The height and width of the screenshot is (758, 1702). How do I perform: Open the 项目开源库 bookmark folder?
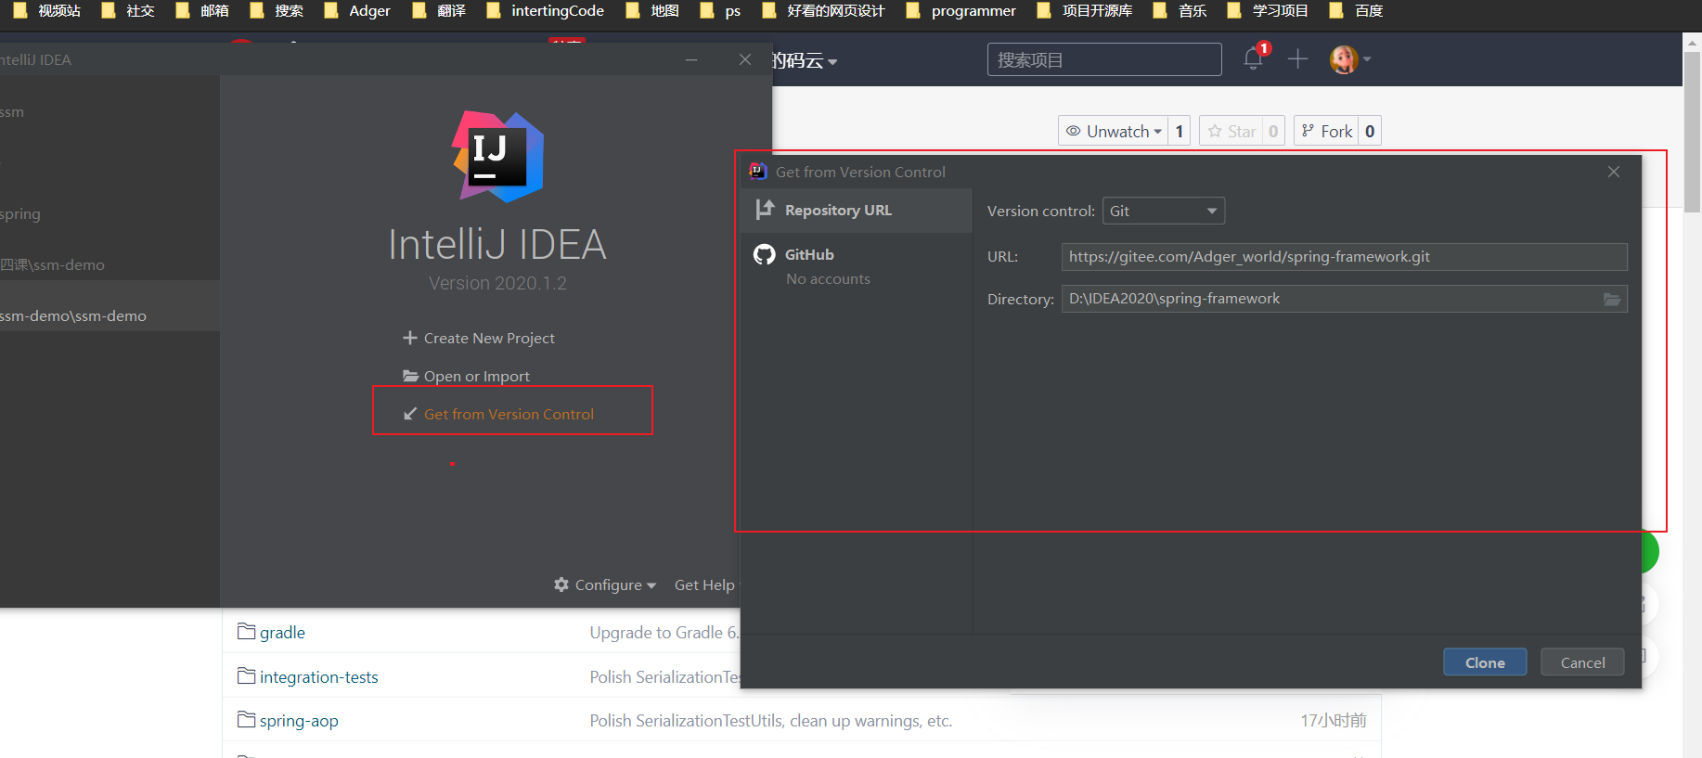[x=1084, y=11]
